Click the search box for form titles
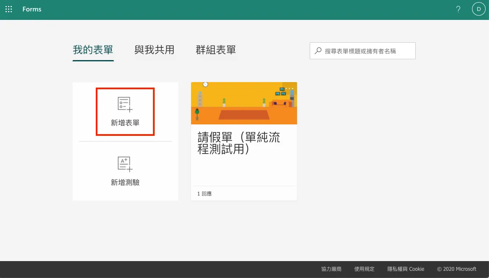This screenshot has width=489, height=278. click(362, 51)
